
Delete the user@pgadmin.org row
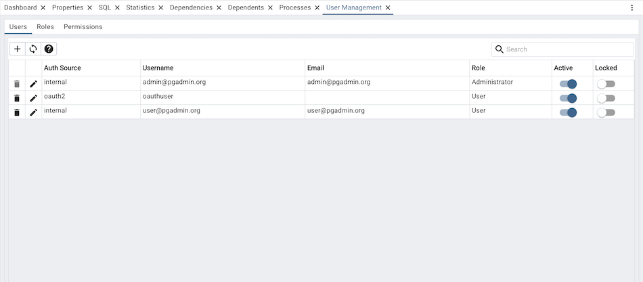click(x=17, y=112)
